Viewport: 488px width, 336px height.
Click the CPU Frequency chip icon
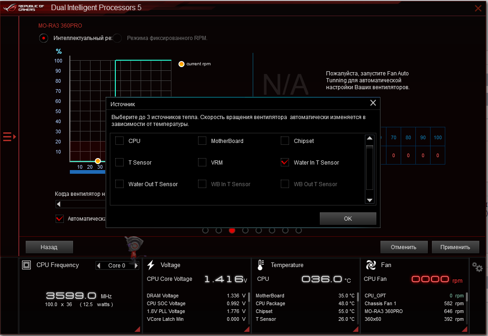coord(27,265)
